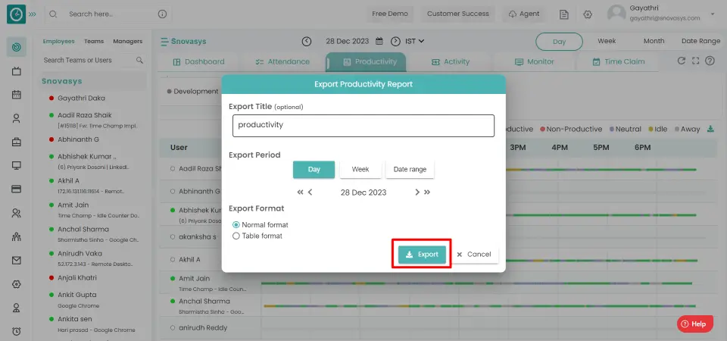The image size is (727, 341).
Task: Open the person icon in the left sidebar
Action: [16, 118]
